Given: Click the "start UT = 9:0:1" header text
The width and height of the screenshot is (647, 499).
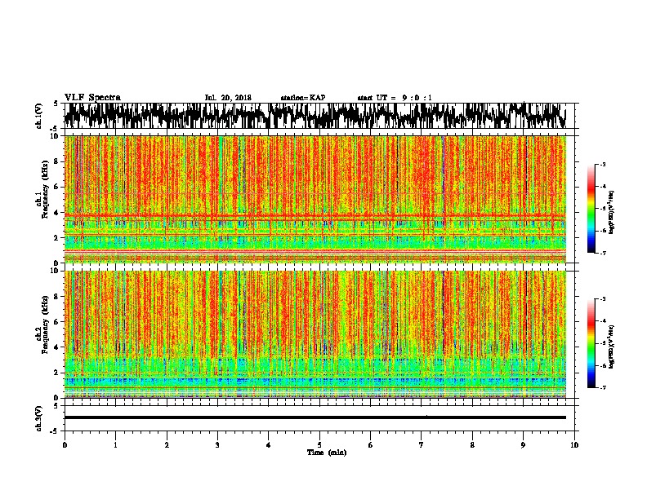Looking at the screenshot, I should (x=395, y=98).
